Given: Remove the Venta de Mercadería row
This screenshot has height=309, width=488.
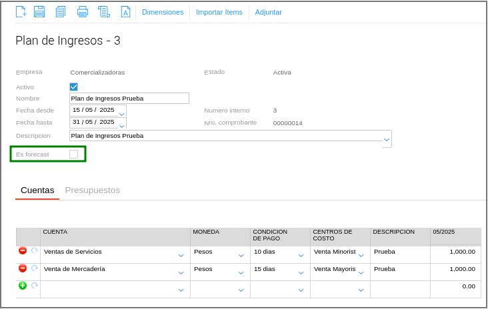Looking at the screenshot, I should [23, 268].
